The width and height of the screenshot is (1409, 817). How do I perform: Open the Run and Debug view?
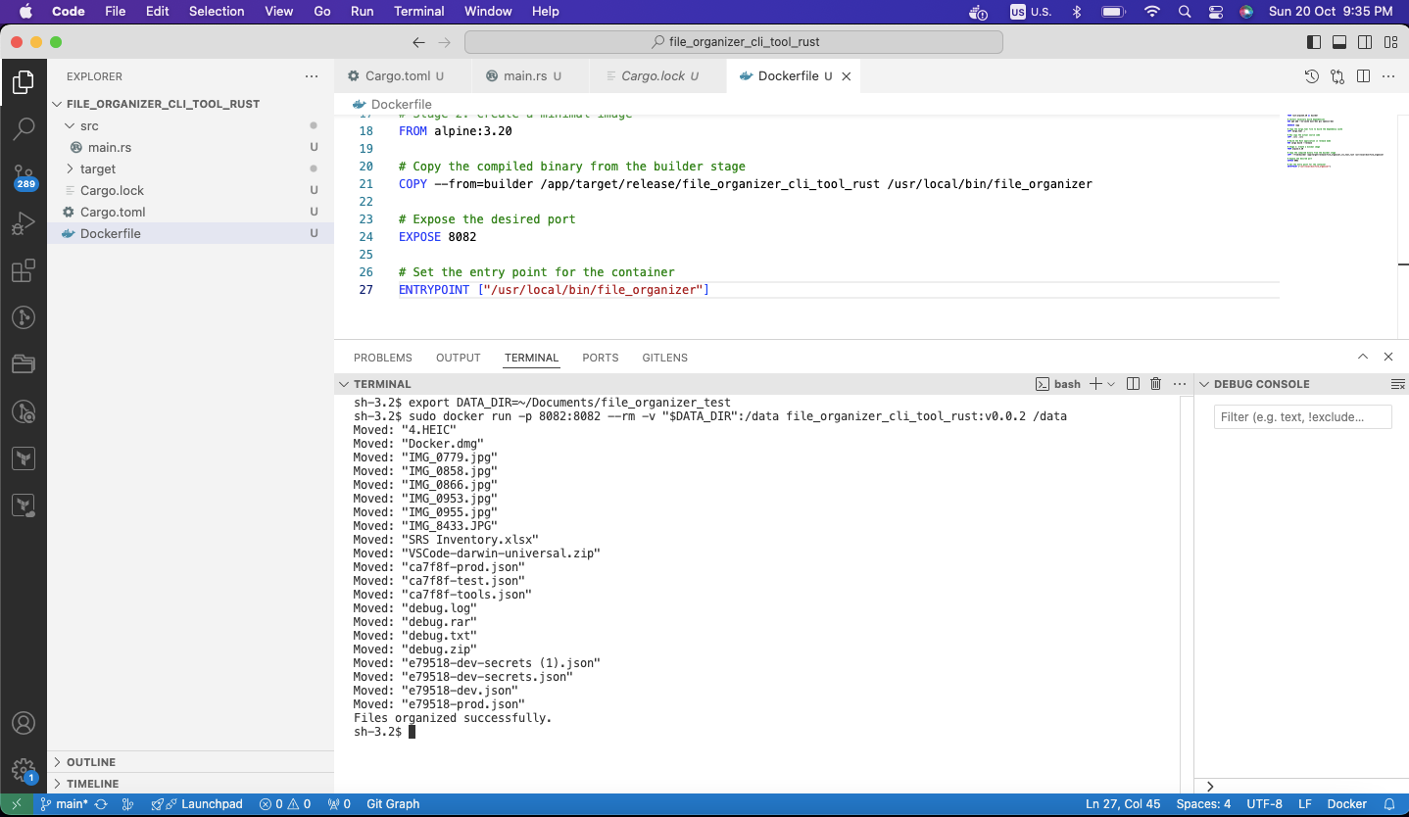pos(24,224)
